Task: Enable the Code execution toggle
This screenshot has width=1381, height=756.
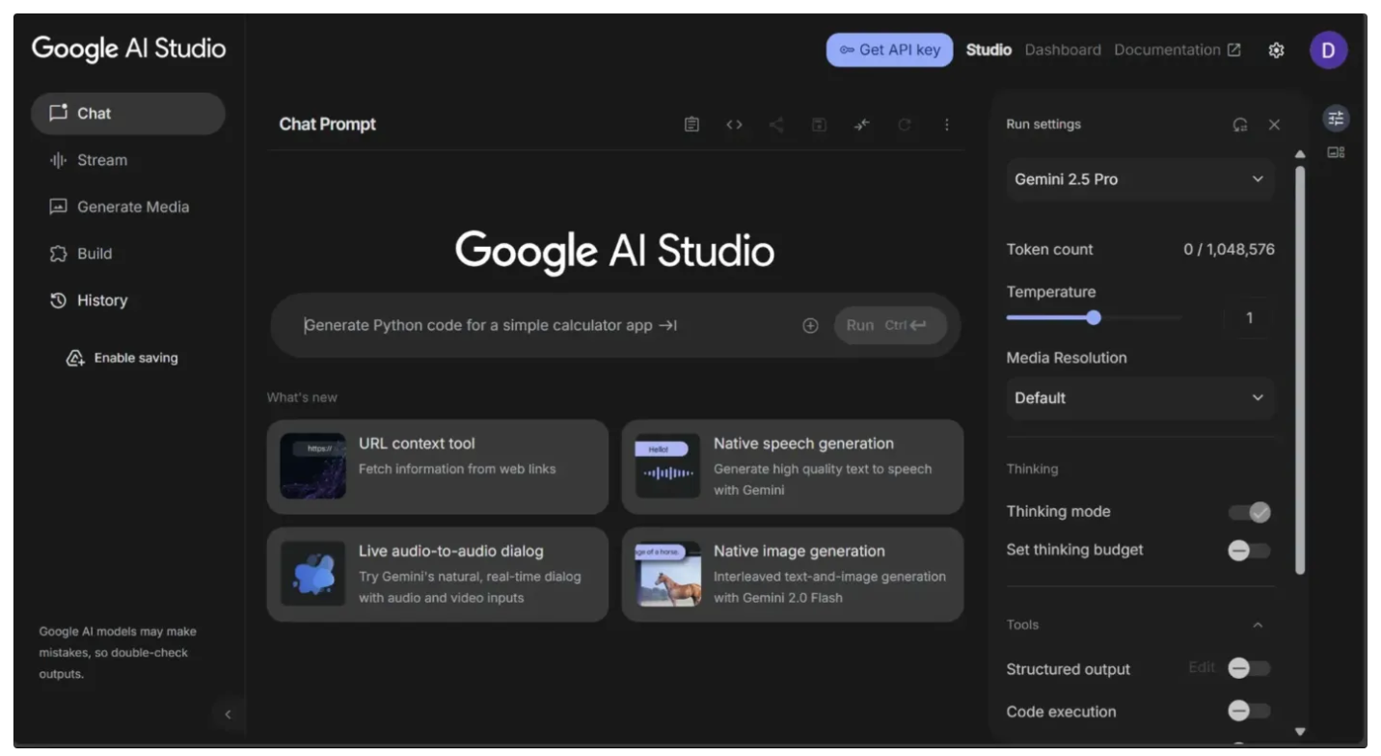Action: [1249, 712]
